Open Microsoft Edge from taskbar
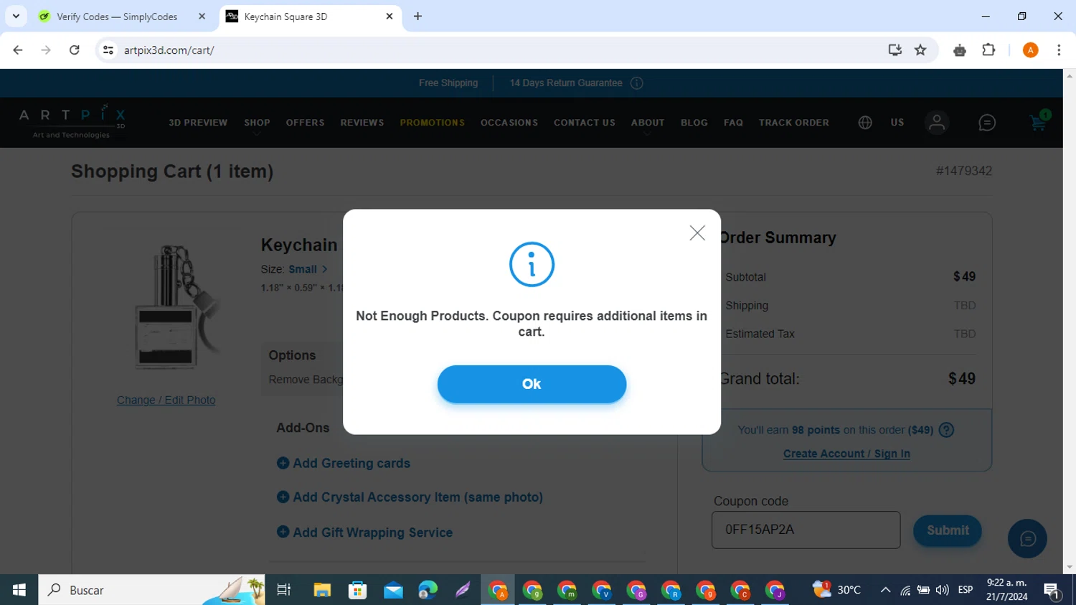1076x605 pixels. (x=428, y=590)
